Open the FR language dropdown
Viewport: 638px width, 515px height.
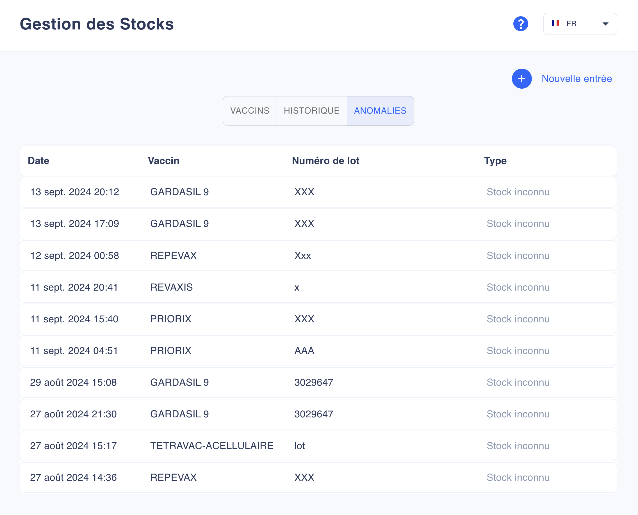pos(580,24)
